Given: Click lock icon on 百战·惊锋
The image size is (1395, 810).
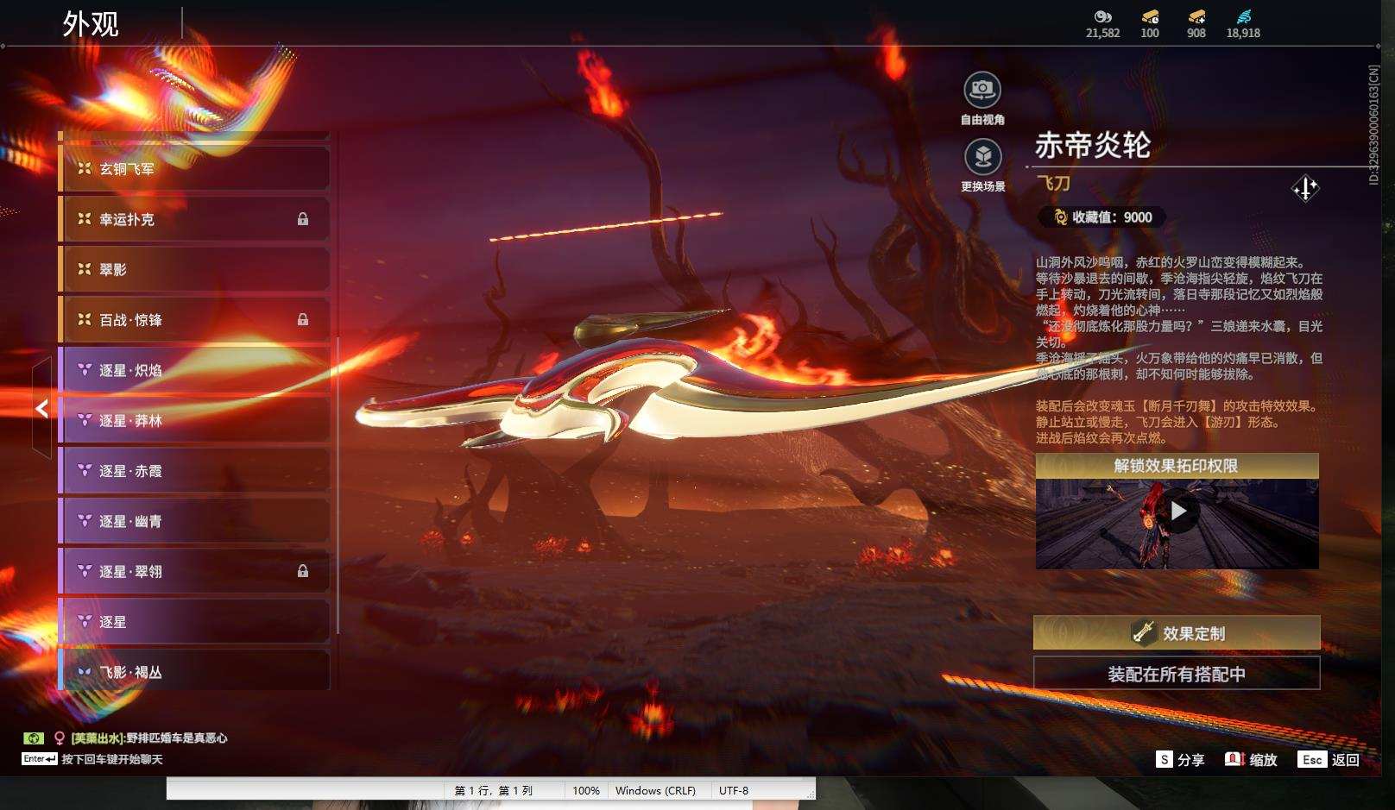Looking at the screenshot, I should (x=303, y=319).
